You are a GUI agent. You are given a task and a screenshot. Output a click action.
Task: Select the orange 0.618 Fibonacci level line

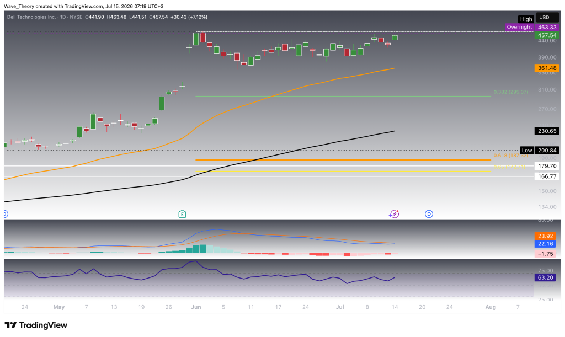[x=343, y=160]
